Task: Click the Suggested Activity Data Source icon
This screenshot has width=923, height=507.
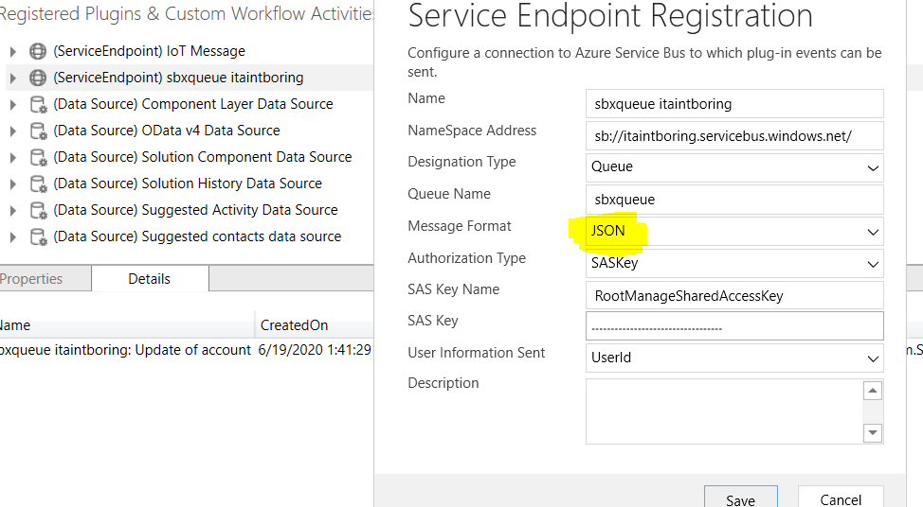Action: point(38,210)
